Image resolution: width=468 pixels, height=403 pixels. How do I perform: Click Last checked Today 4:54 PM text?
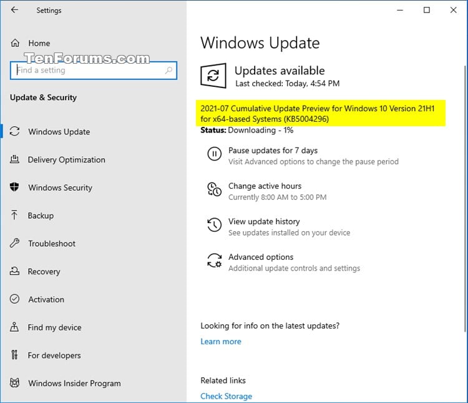tap(288, 83)
